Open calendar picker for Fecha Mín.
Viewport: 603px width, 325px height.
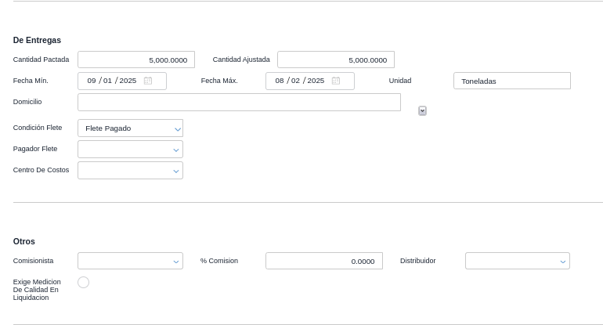tap(148, 81)
